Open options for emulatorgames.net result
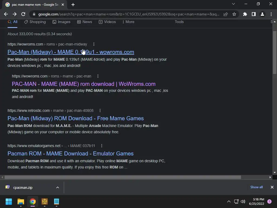This screenshot has height=208, width=277. coord(102,146)
